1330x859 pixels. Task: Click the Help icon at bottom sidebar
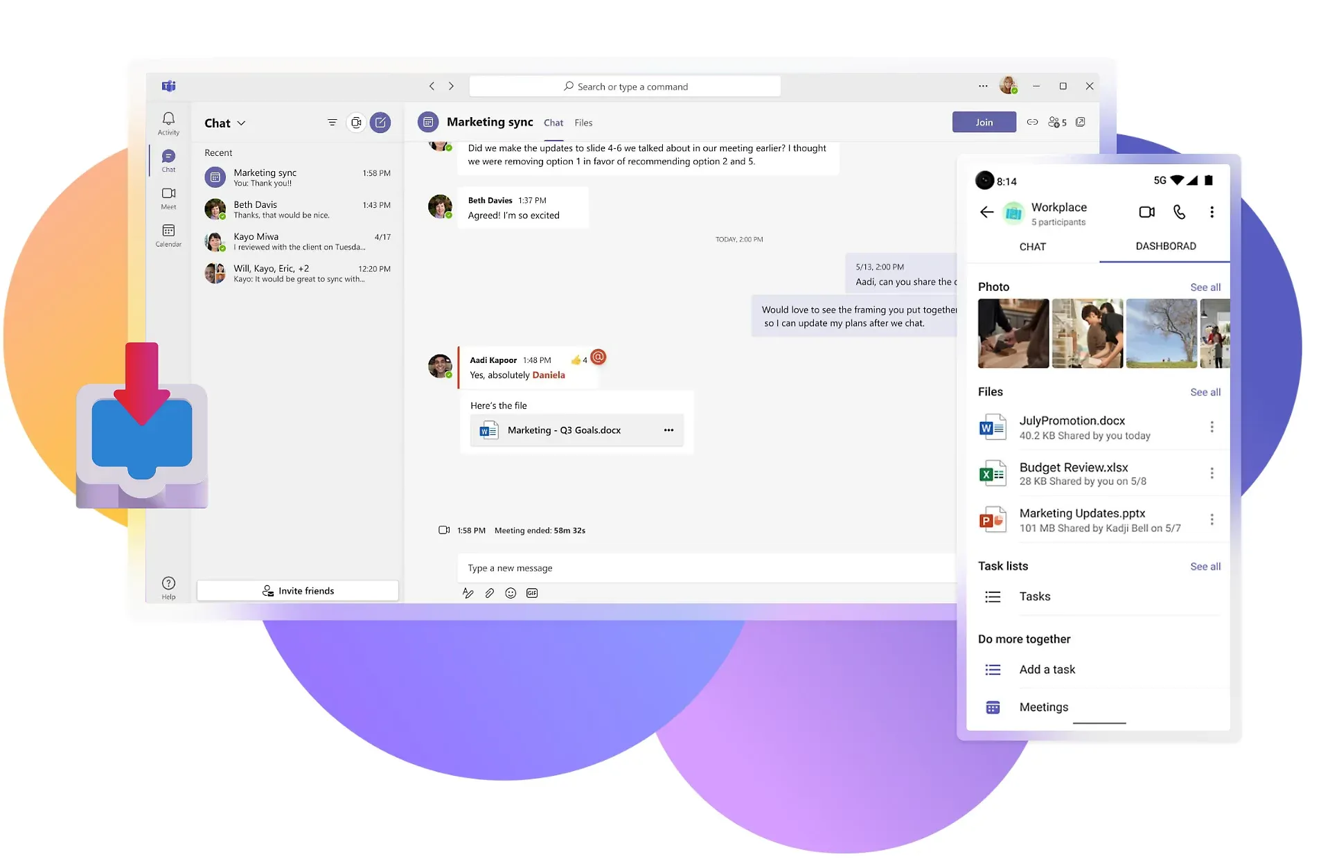coord(168,583)
